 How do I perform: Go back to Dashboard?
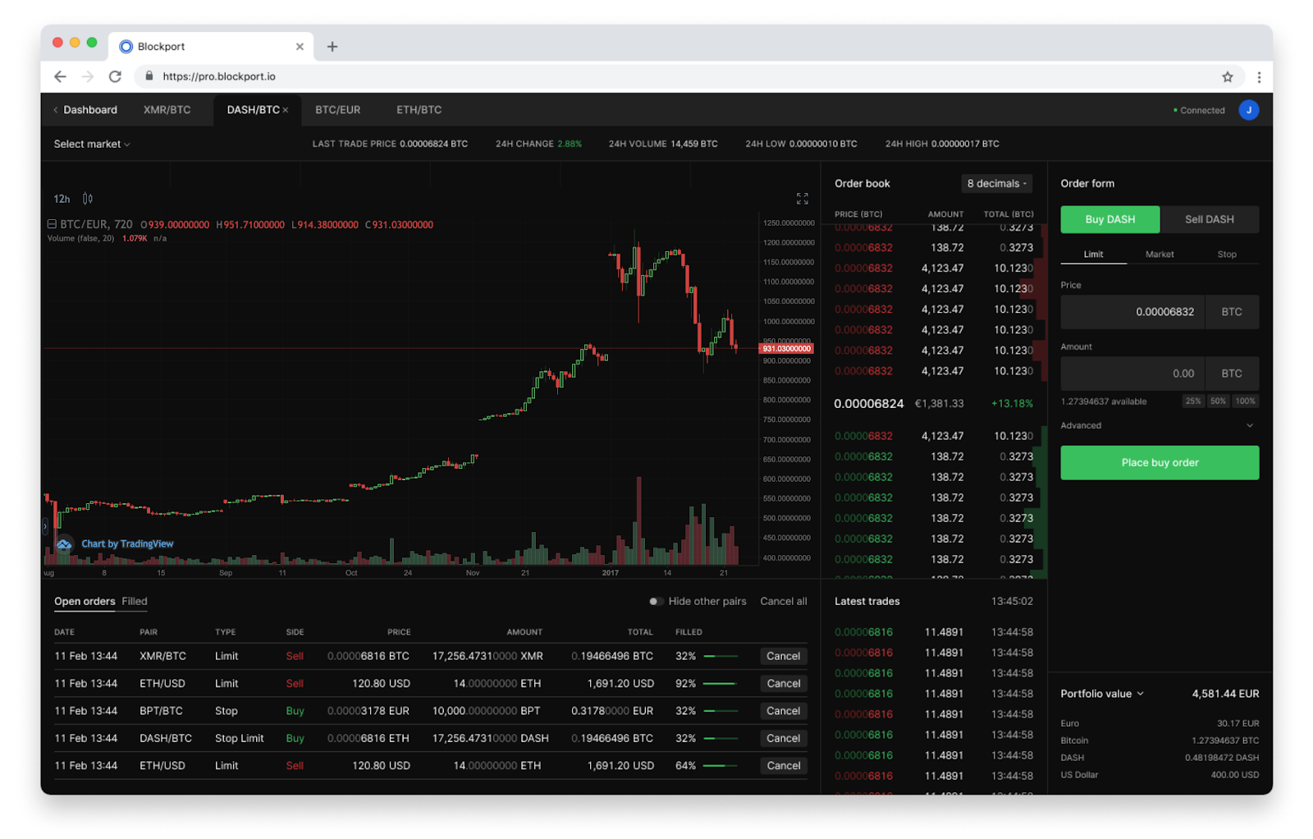click(85, 110)
